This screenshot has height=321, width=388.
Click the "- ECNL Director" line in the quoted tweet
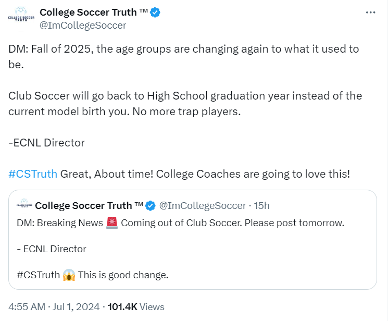point(51,249)
